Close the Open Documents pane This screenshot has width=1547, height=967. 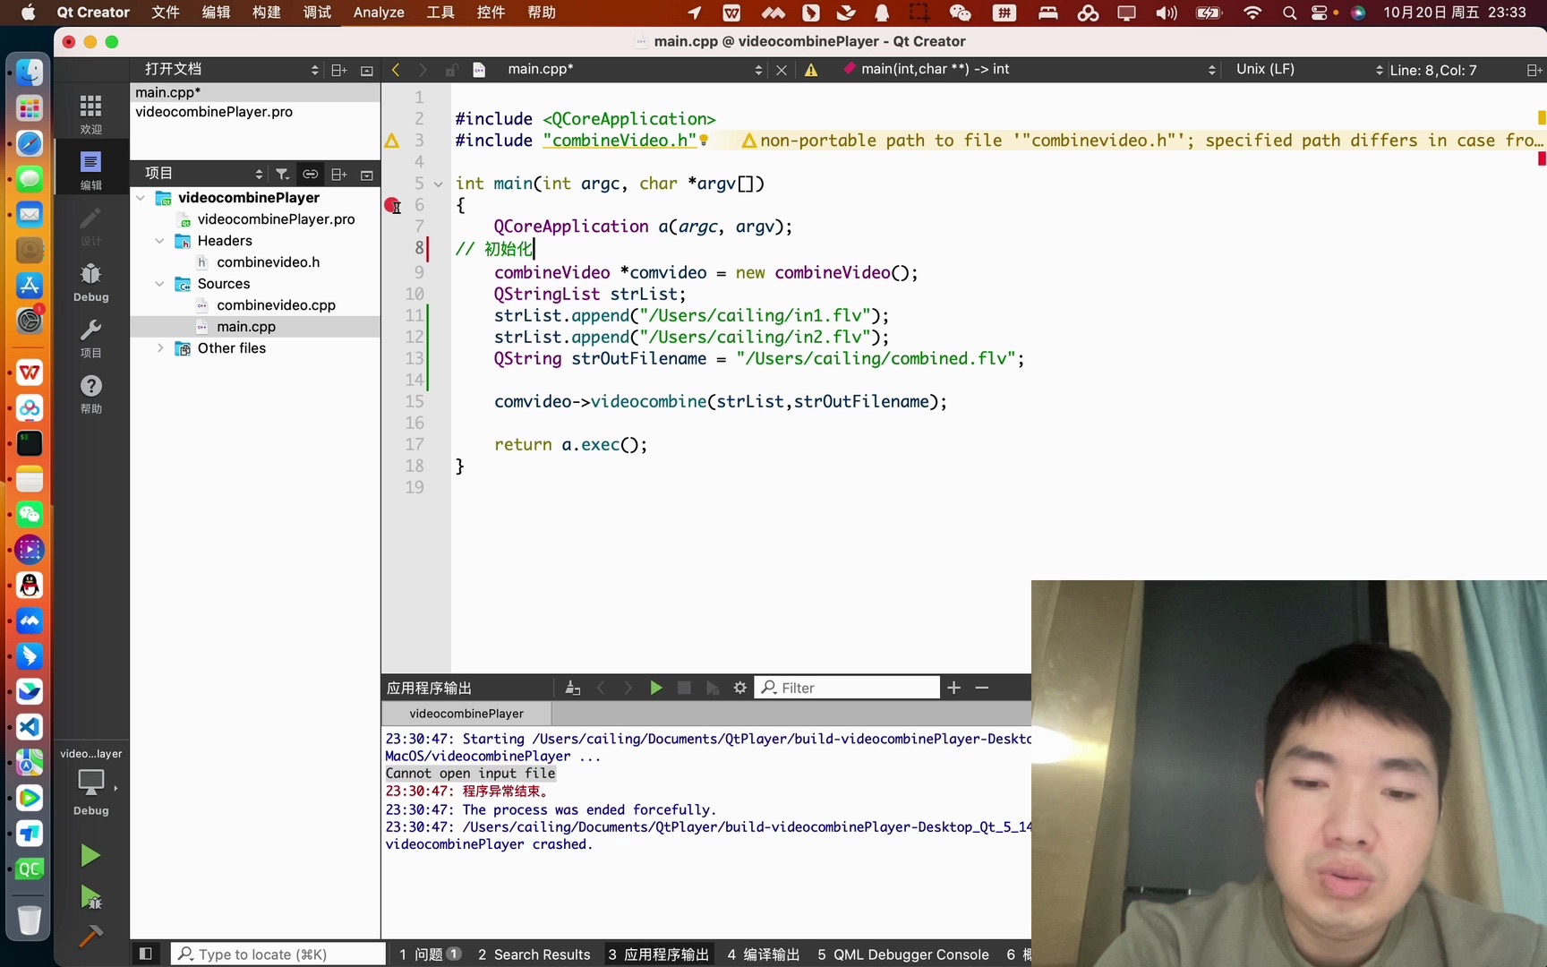[x=366, y=71]
